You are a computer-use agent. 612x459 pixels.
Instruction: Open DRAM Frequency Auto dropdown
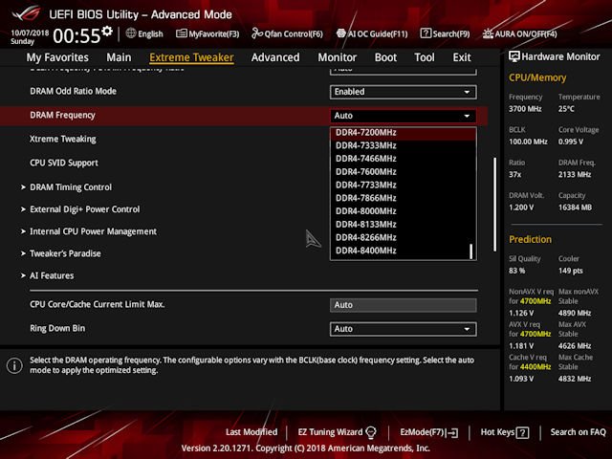click(403, 116)
